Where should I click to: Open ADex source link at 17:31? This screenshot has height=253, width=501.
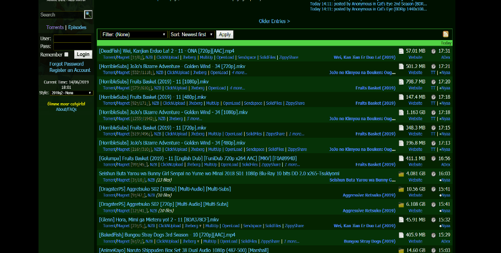445,58
